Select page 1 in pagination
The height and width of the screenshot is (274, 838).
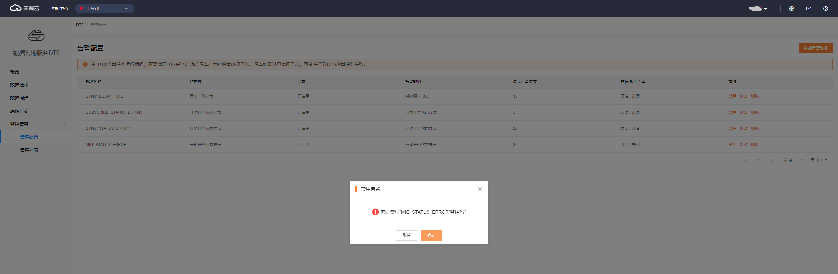click(759, 160)
